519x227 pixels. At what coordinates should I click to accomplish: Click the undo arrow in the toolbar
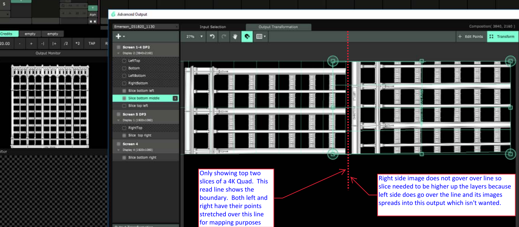(212, 37)
